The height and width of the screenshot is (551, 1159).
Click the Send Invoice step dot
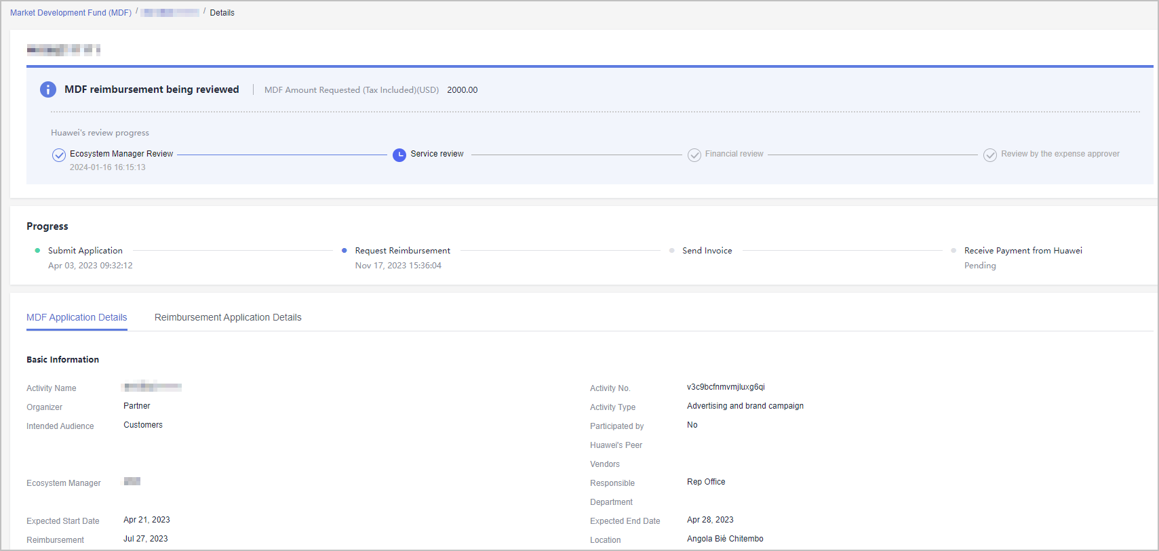click(x=672, y=251)
